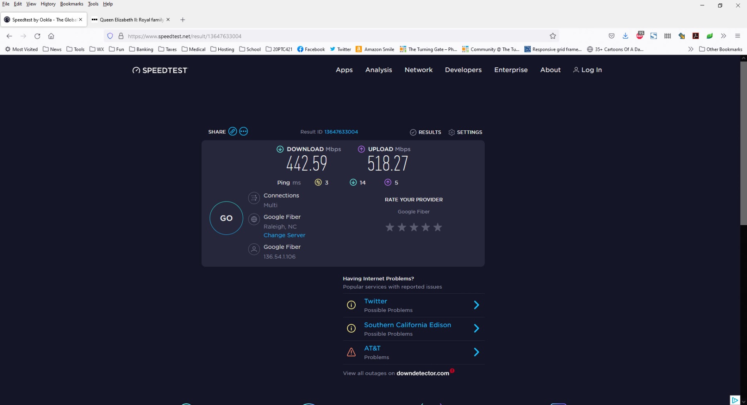
Task: Click the person icon beside the IP address
Action: coord(254,249)
